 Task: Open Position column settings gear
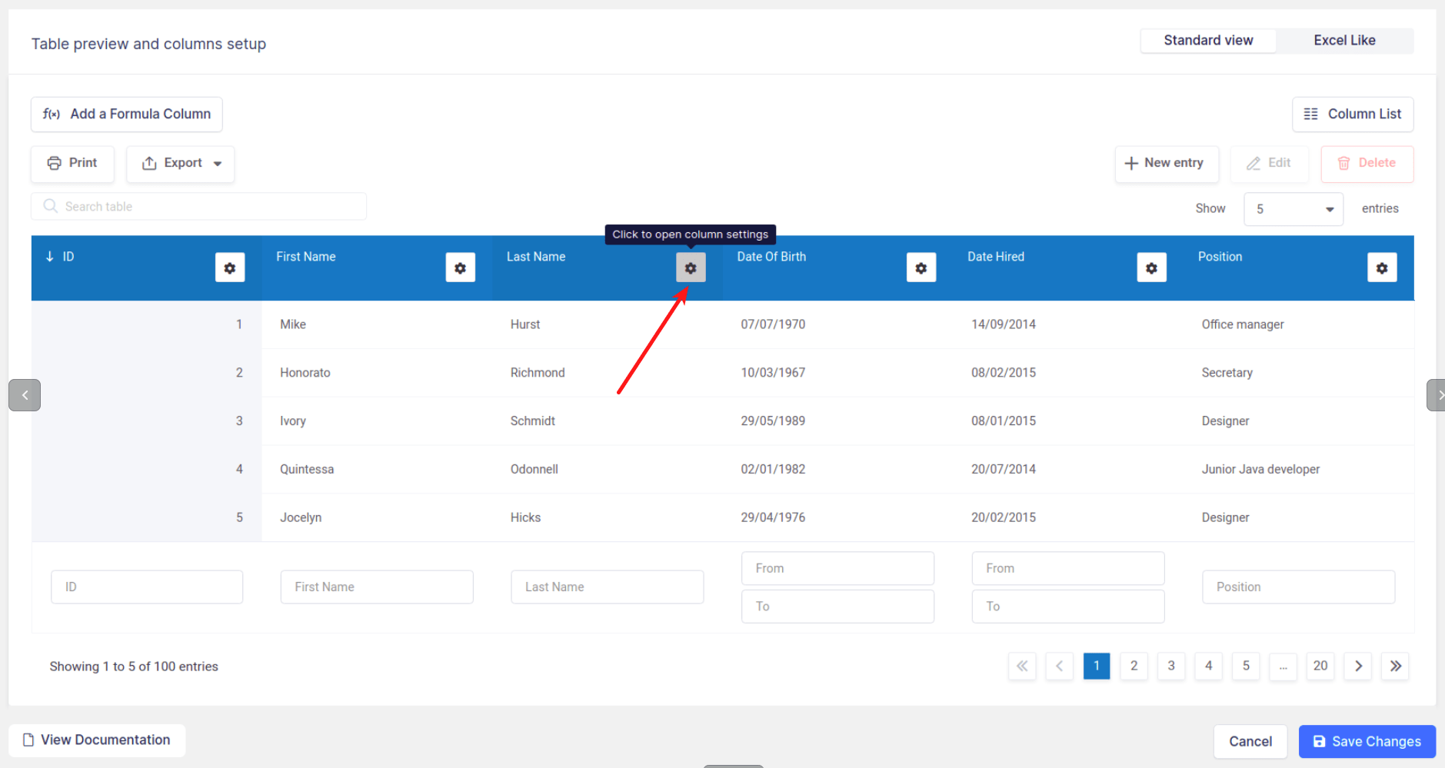coord(1382,268)
